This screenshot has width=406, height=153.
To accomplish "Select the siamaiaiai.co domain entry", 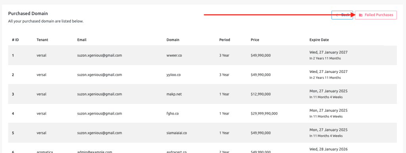I will pos(176,133).
